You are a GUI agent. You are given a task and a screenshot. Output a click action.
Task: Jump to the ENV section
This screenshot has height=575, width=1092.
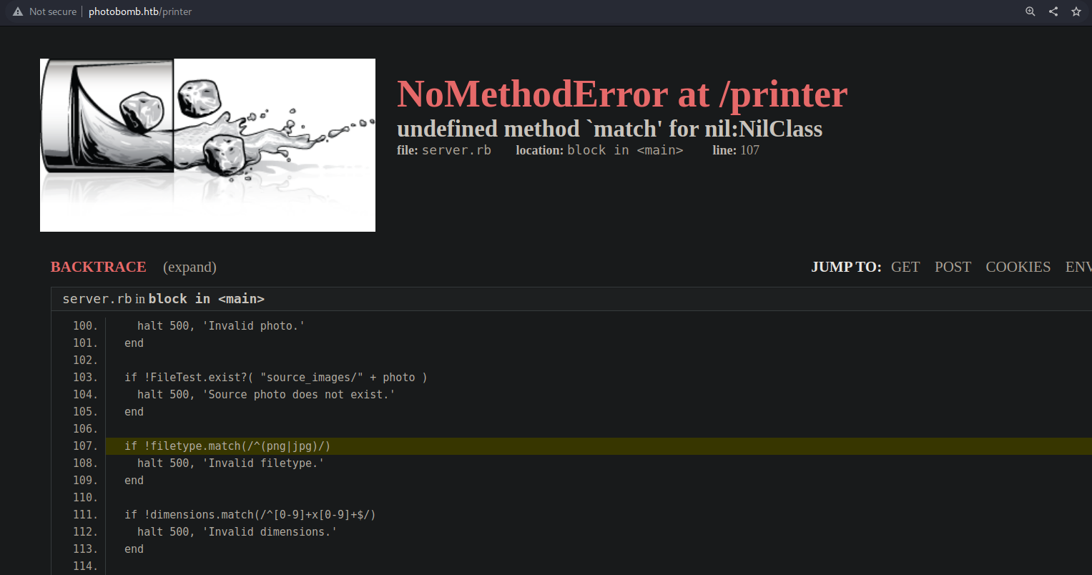pos(1078,267)
